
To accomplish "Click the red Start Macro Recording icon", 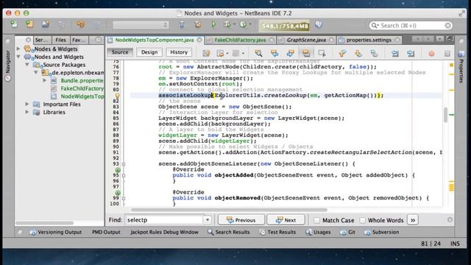I will pyautogui.click(x=431, y=54).
